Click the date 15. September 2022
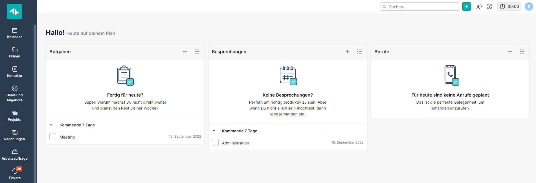536x183 pixels. (185, 137)
